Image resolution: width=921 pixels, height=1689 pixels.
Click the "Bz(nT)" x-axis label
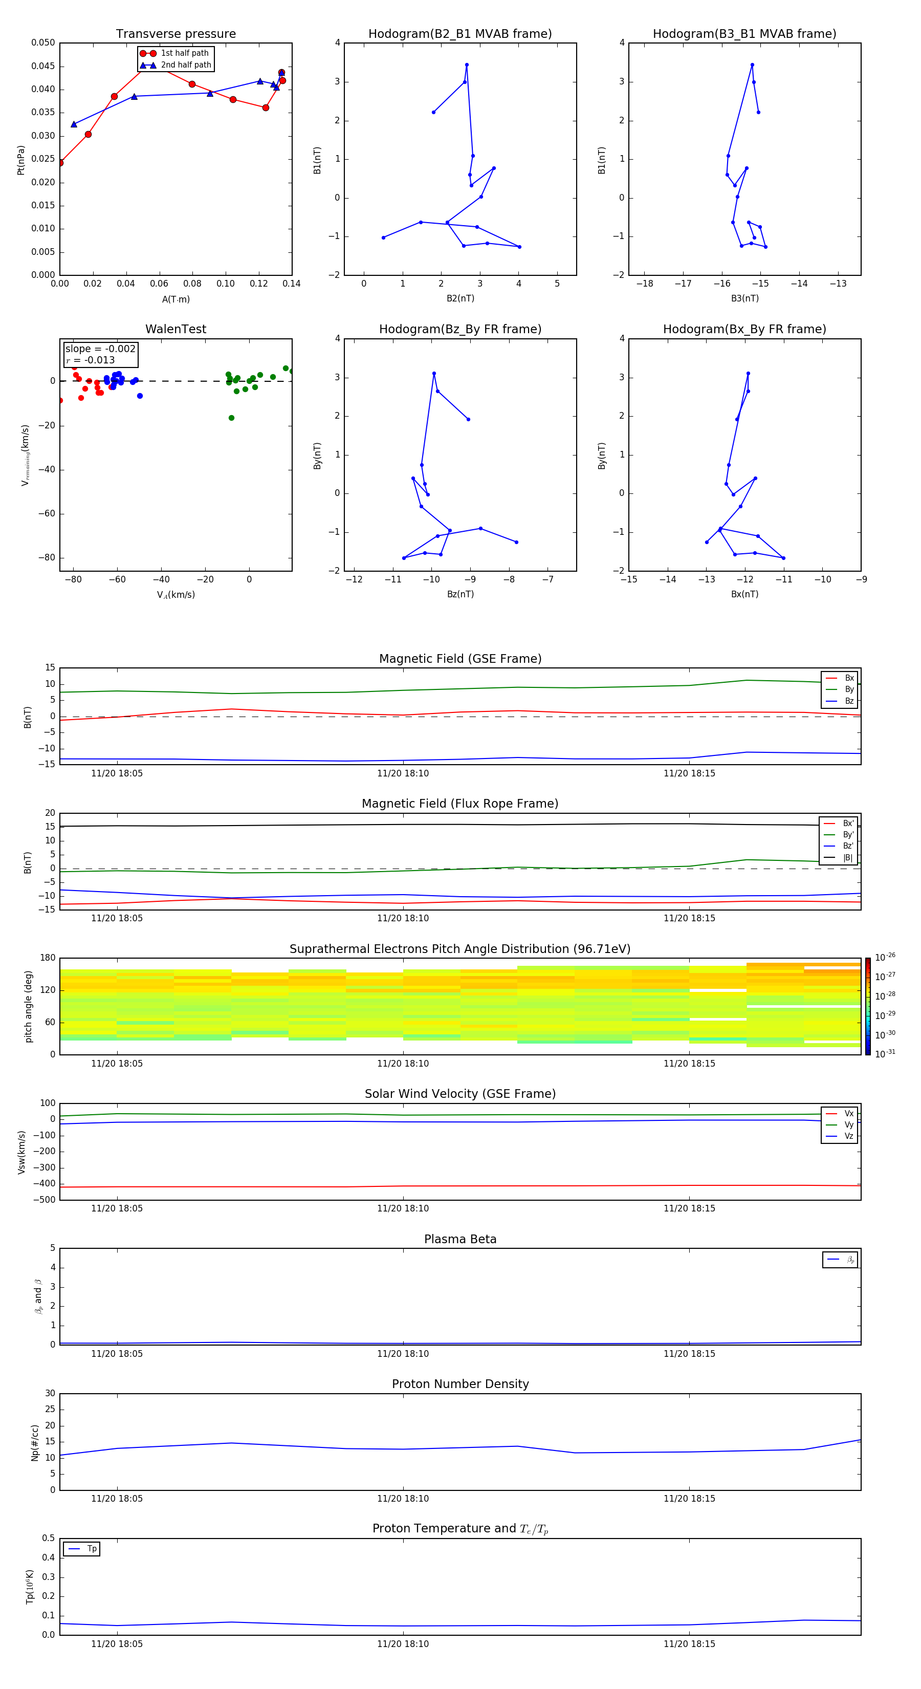pyautogui.click(x=460, y=594)
